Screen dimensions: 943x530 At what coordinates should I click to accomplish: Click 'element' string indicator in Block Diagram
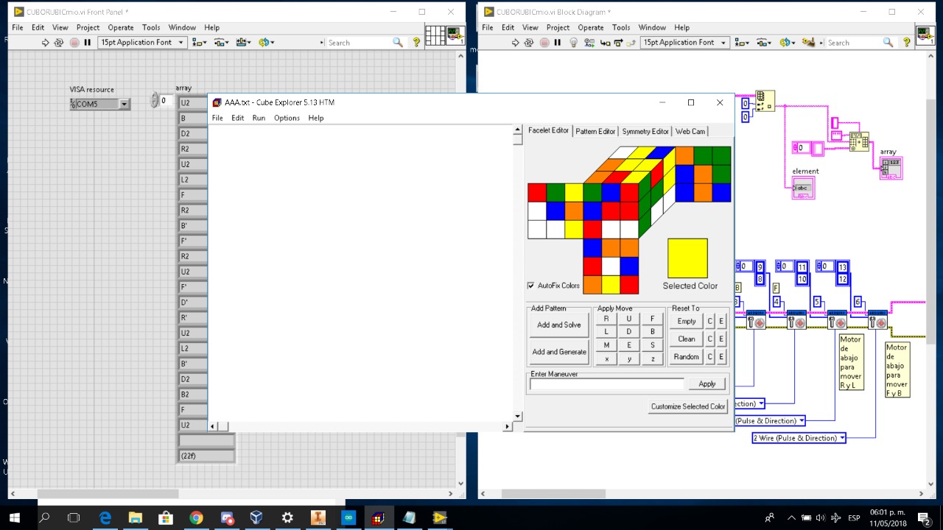point(803,188)
